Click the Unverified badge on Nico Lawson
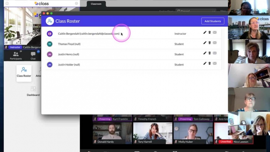The width and height of the screenshot is (270, 152). [x=225, y=142]
